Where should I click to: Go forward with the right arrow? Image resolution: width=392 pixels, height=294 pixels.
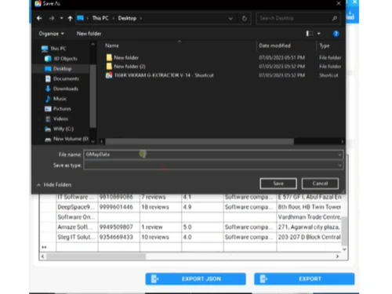[x=52, y=18]
